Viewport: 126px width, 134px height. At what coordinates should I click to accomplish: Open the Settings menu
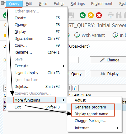tap(77, 4)
